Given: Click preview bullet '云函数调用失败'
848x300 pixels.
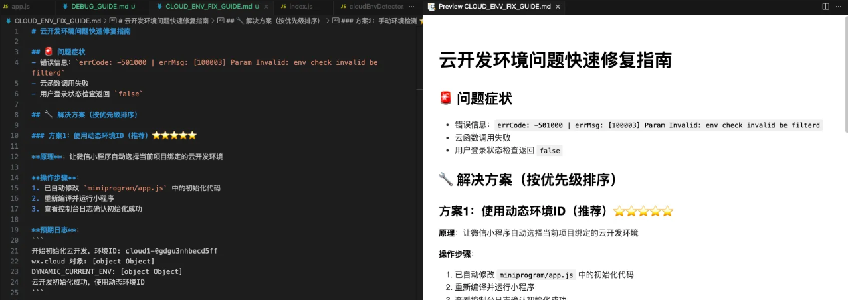Looking at the screenshot, I should (x=482, y=138).
